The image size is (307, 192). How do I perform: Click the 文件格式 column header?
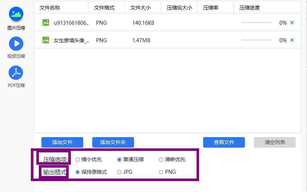click(104, 8)
